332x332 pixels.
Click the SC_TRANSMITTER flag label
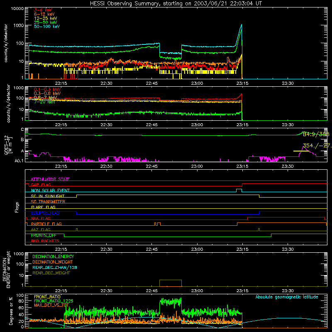click(48, 201)
